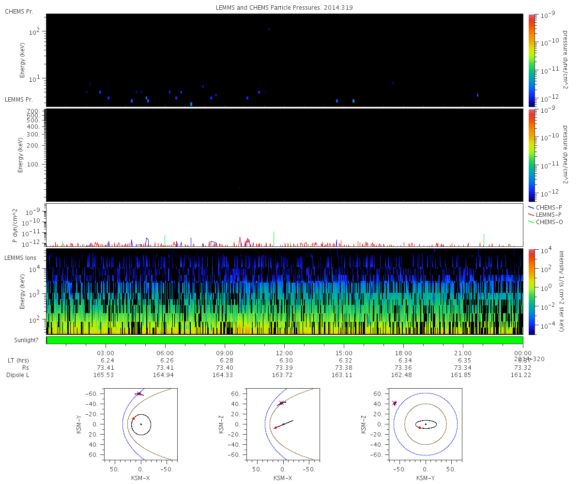
Task: Click the LEMMS-P red legend entry
Action: point(545,214)
